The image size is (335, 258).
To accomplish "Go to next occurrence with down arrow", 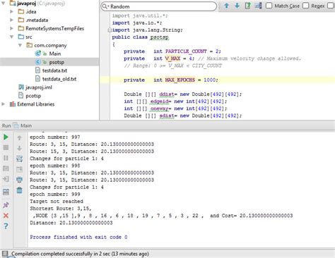I will pos(237,6).
